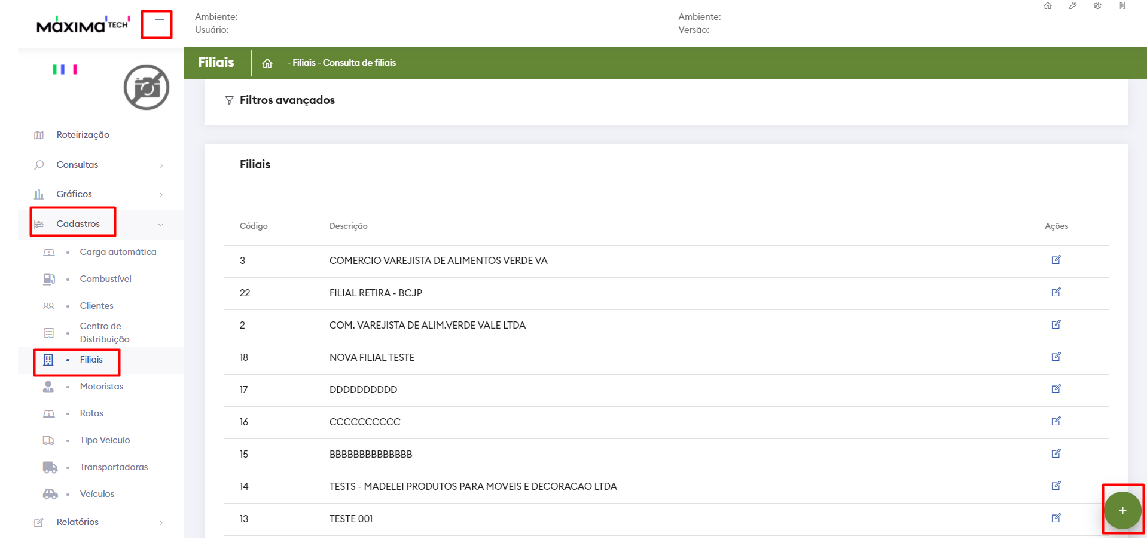Image resolution: width=1147 pixels, height=546 pixels.
Task: Expand the Filtros avançados panel
Action: (286, 100)
